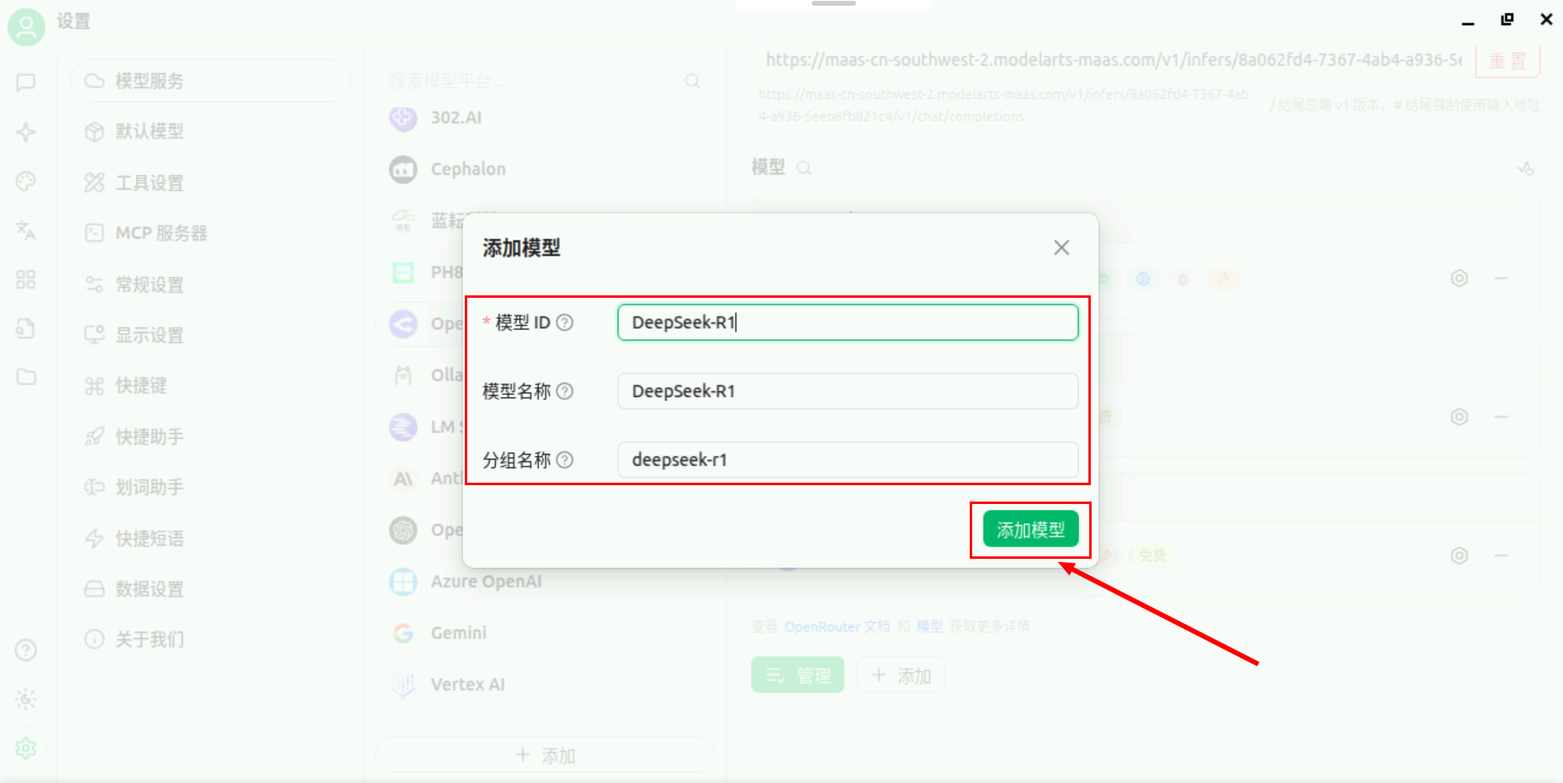Click the 管理 button
The image size is (1563, 783).
(x=798, y=675)
